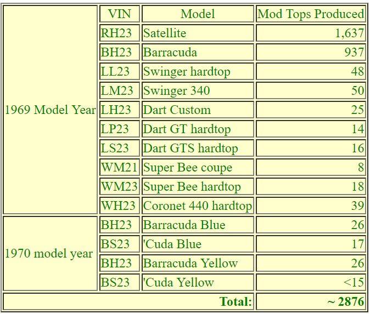This screenshot has height=314, width=370.
Task: Click the LS23 VIN cell
Action: 119,148
